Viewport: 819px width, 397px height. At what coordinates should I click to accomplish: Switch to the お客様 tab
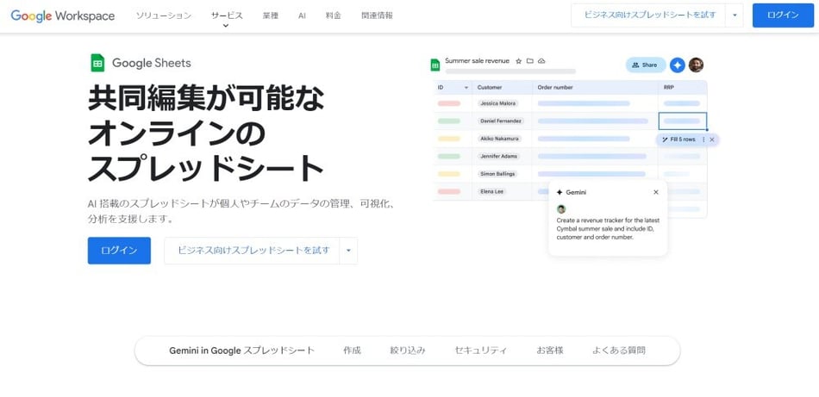(550, 350)
